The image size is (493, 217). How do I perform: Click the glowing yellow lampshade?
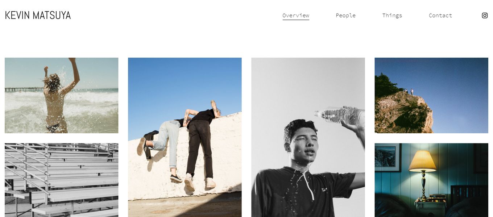[x=422, y=161]
